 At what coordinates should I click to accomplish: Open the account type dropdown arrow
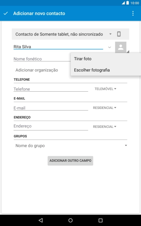[110, 34]
